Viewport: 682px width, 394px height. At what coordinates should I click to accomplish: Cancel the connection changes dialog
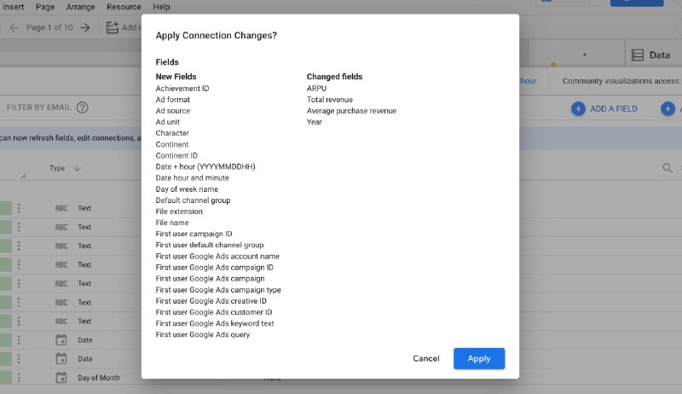(425, 358)
